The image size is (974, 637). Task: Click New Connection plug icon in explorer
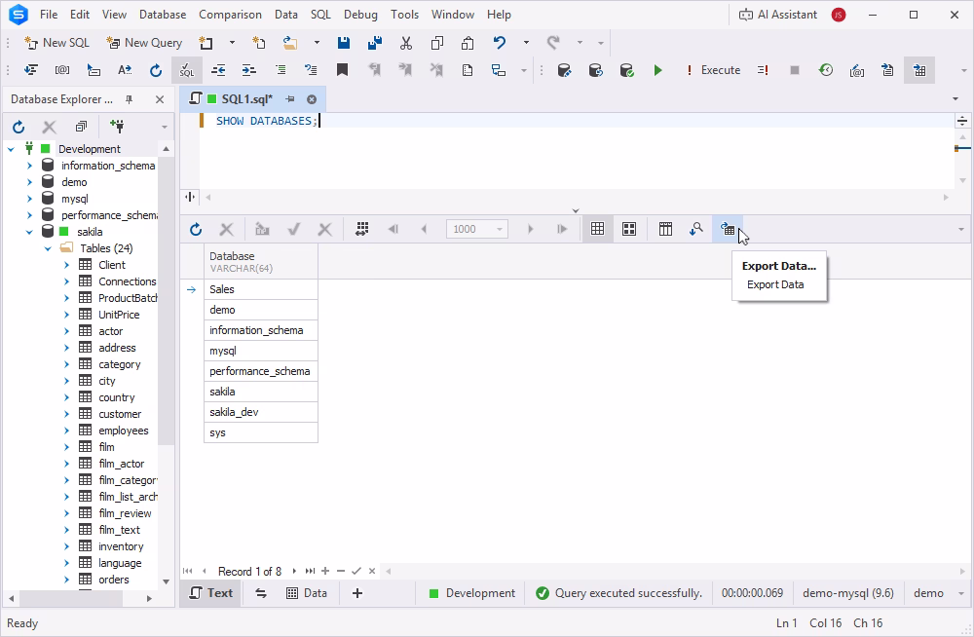(x=117, y=127)
